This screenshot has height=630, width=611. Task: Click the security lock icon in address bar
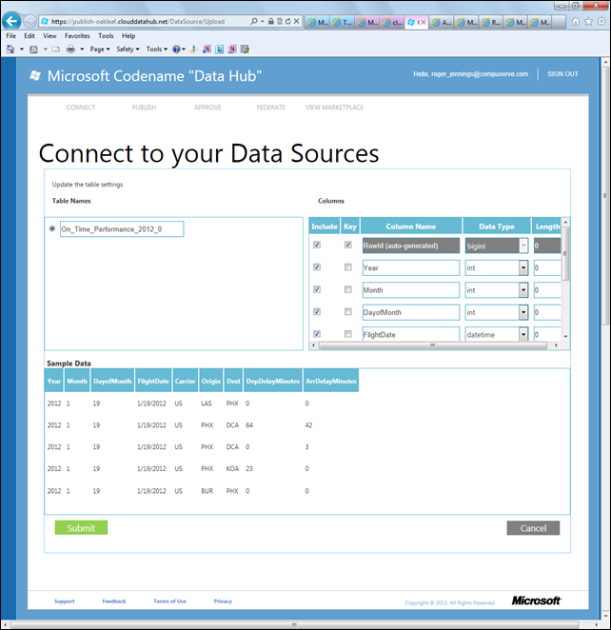(x=271, y=21)
